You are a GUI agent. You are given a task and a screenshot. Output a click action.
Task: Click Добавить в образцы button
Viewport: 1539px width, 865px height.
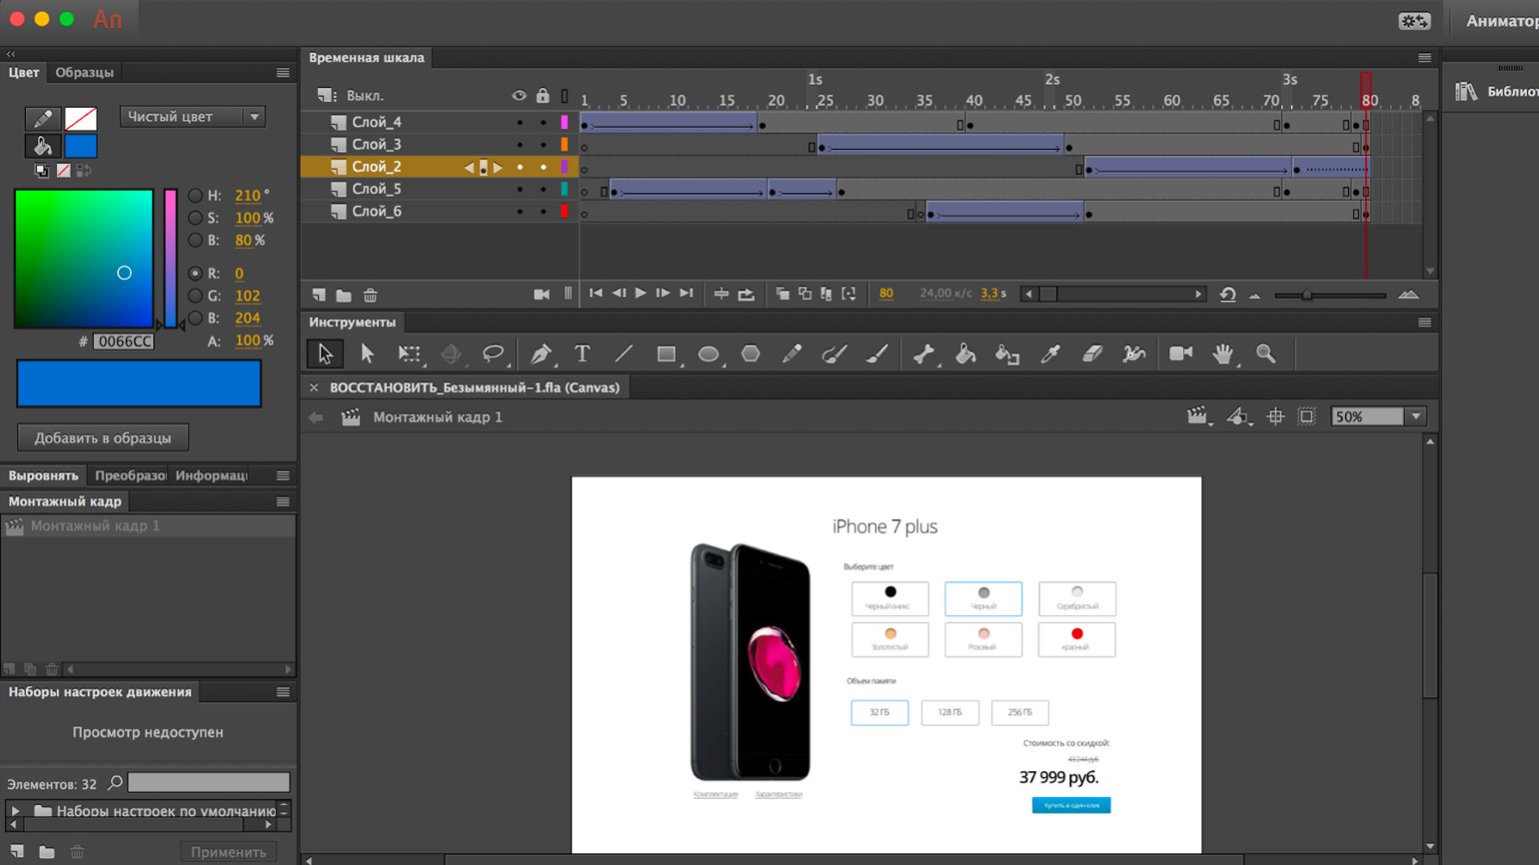[103, 437]
